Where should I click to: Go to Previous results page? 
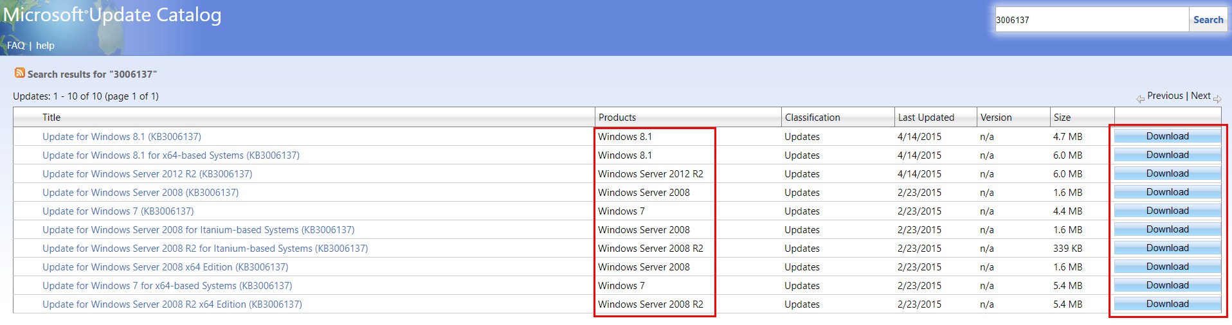(1164, 96)
